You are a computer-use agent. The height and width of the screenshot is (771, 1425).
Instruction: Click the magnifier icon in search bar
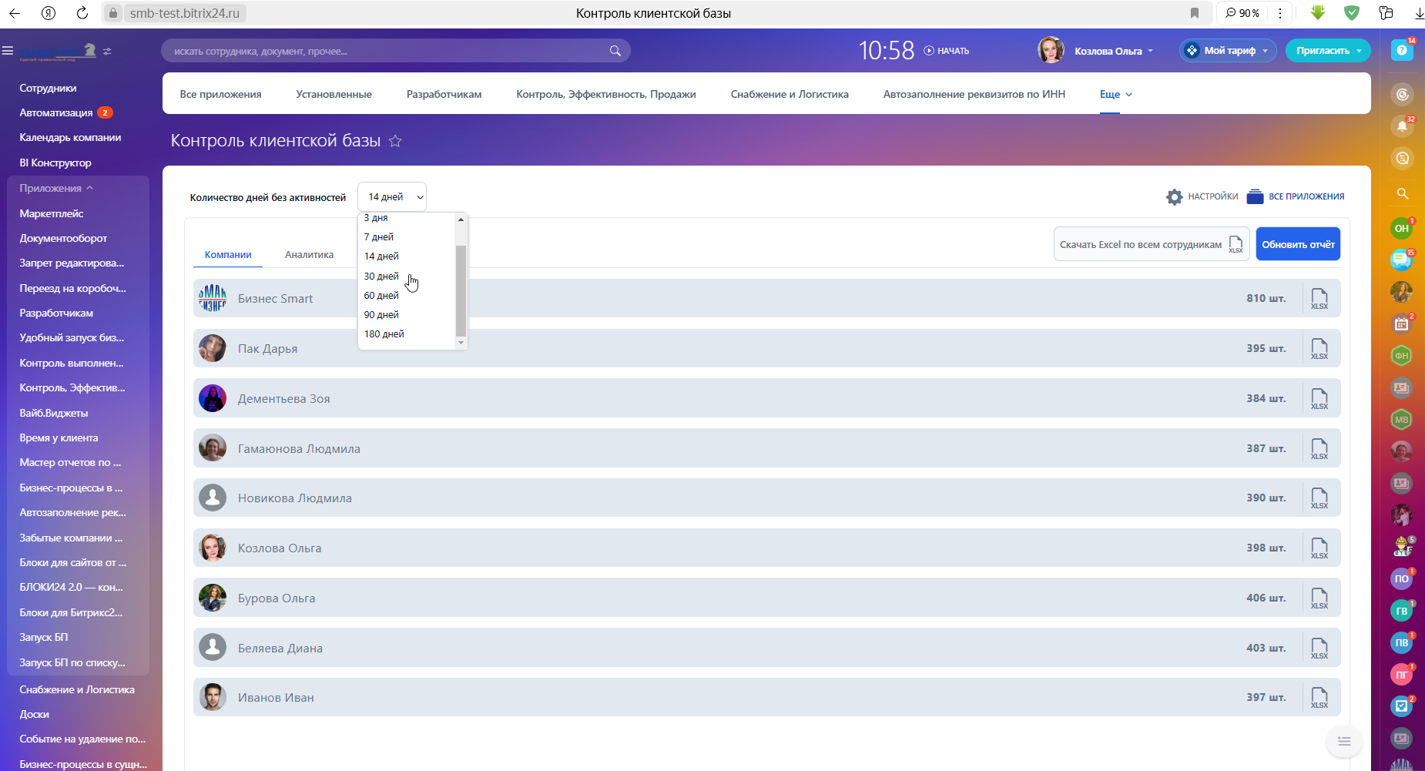point(615,51)
